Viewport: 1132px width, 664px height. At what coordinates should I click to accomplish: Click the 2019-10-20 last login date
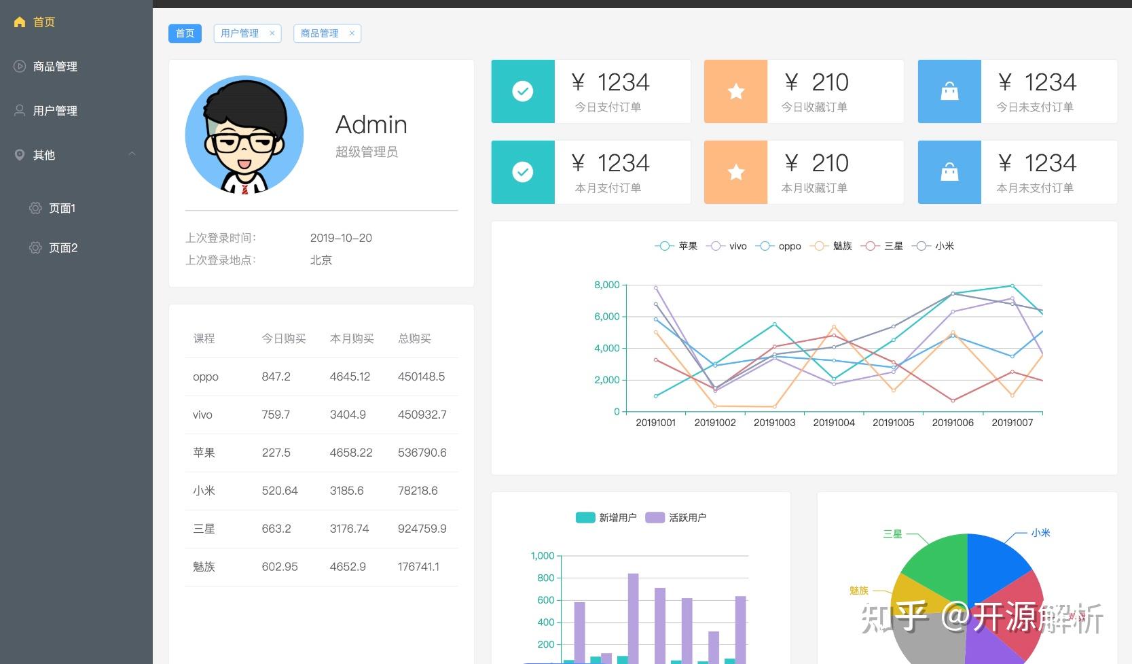click(x=341, y=238)
